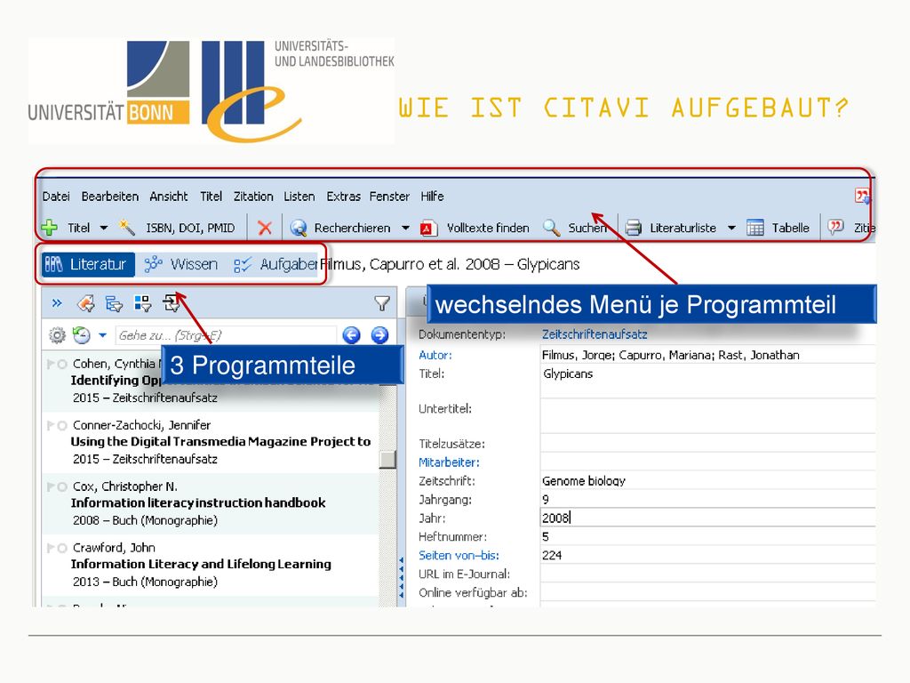This screenshot has height=683, width=910.
Task: Open the Hilfe menu
Action: pyautogui.click(x=432, y=197)
